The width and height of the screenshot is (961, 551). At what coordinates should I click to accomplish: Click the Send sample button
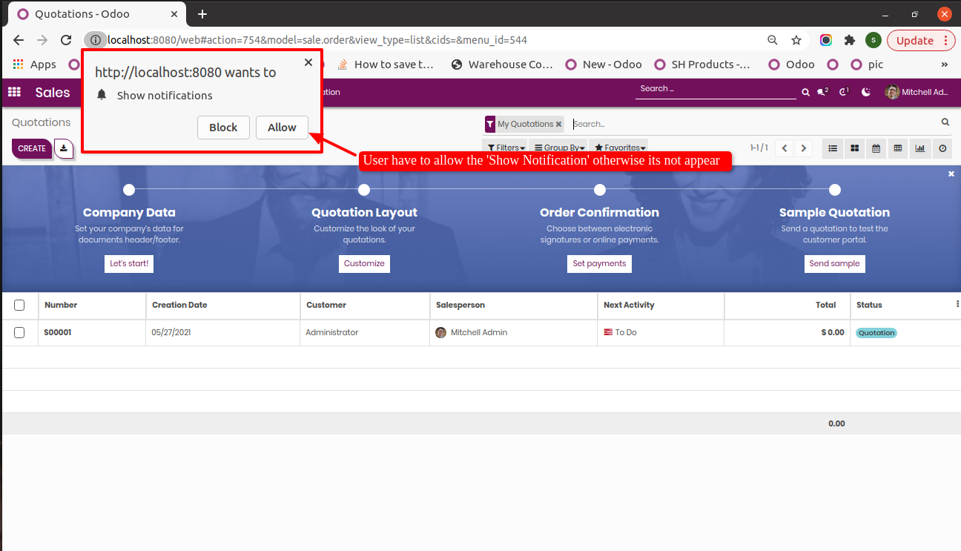[834, 263]
